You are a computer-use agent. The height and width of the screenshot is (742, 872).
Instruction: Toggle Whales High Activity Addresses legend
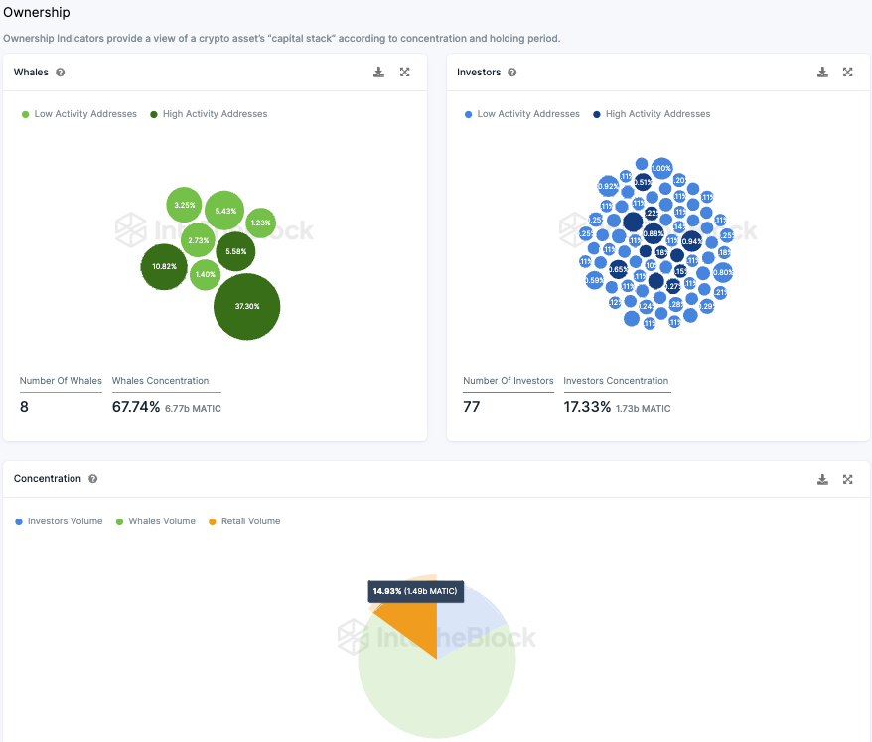point(209,114)
